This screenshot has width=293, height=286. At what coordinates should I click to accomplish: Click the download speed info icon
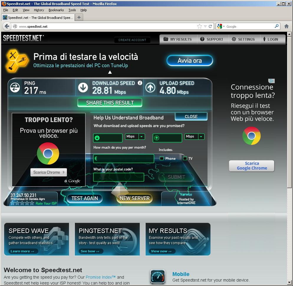pyautogui.click(x=140, y=83)
